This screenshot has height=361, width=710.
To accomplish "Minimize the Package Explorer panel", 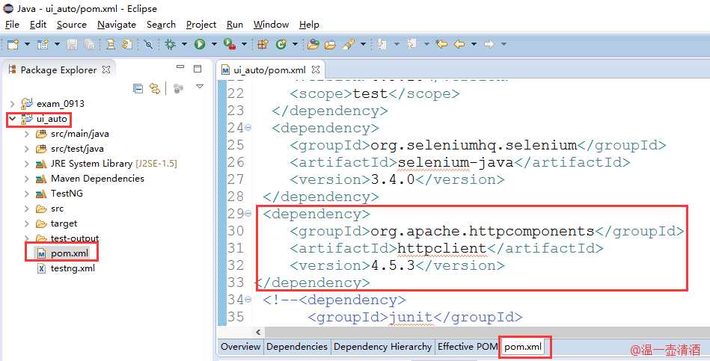I will click(180, 68).
